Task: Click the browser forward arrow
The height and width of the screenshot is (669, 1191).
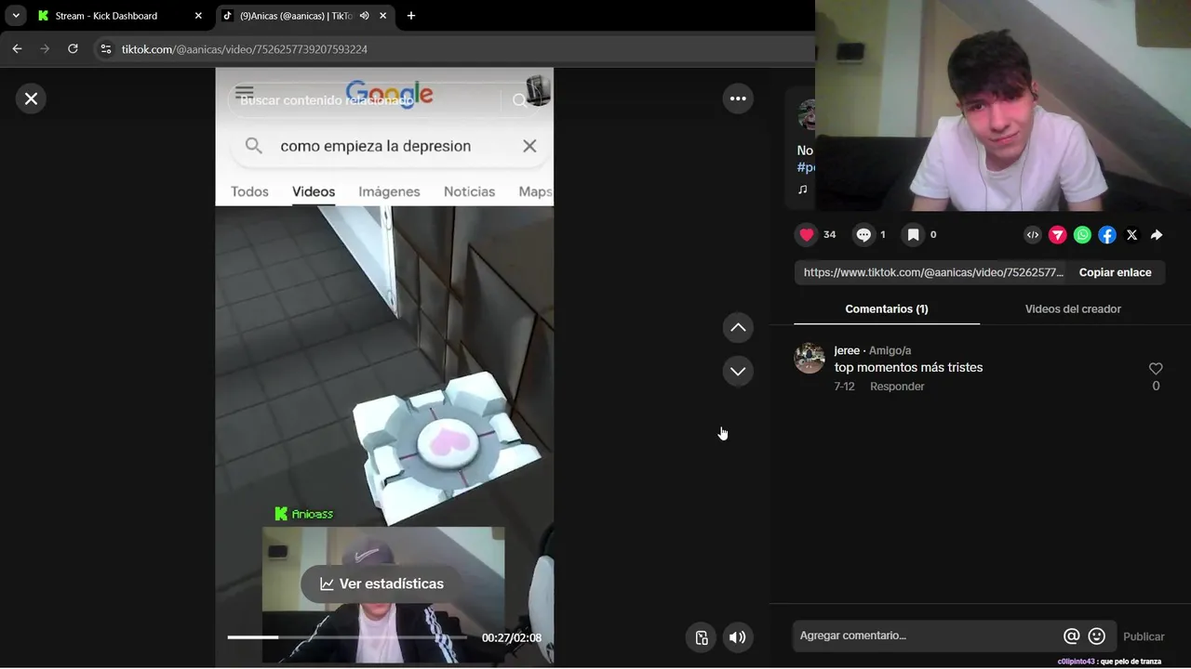Action: [45, 49]
